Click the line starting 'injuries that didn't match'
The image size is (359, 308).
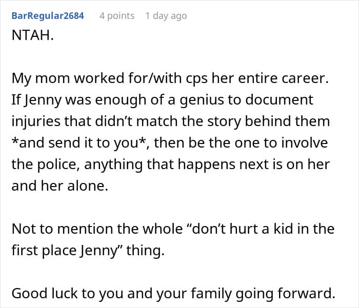[x=171, y=121]
